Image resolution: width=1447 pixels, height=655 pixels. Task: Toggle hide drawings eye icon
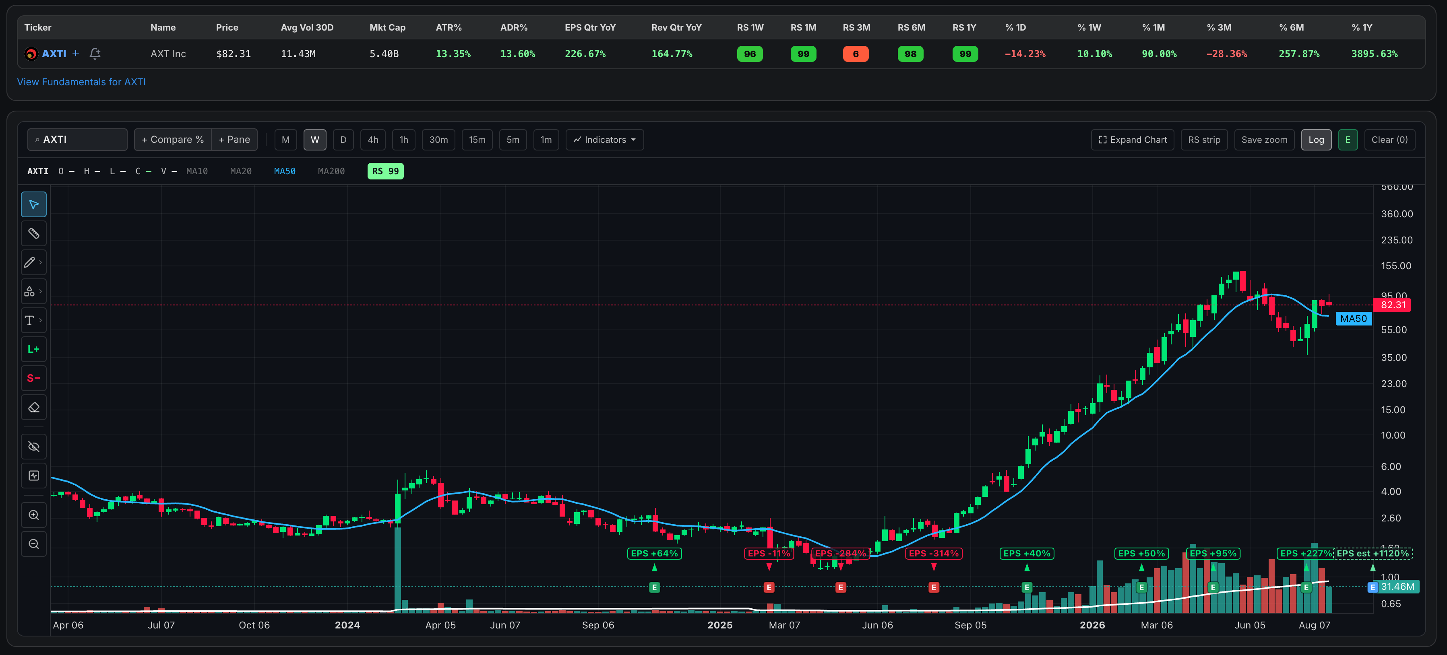(34, 447)
